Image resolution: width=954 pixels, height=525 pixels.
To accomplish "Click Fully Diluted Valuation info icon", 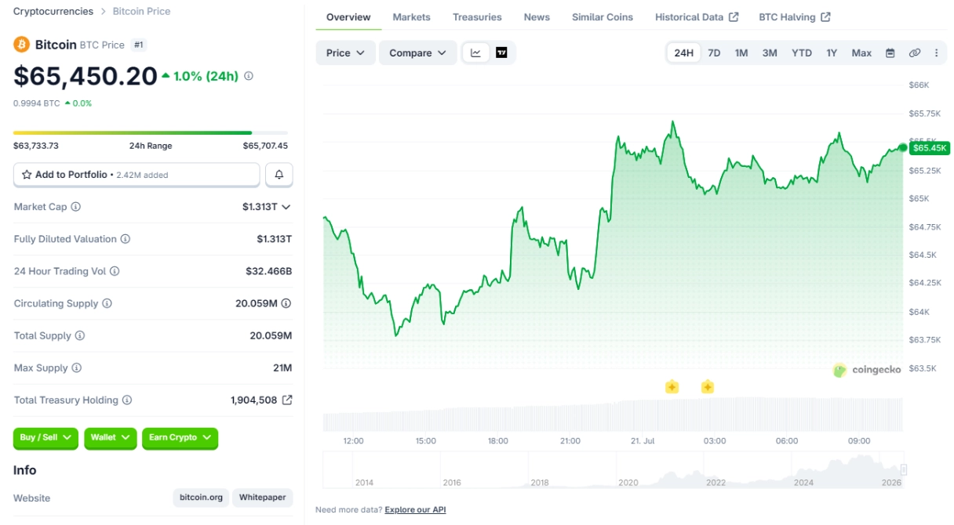I will click(x=126, y=239).
